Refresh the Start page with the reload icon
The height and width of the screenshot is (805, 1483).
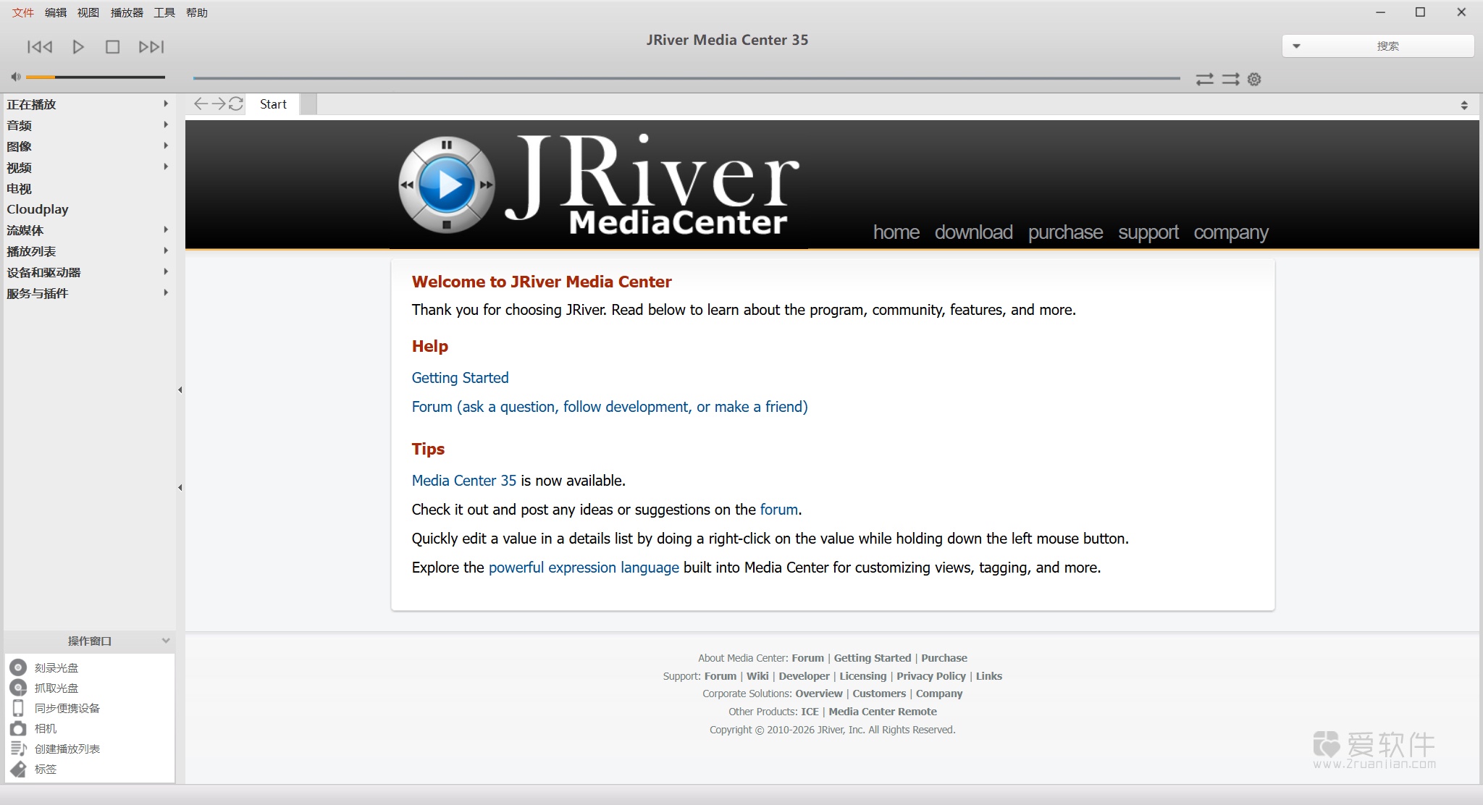tap(235, 104)
